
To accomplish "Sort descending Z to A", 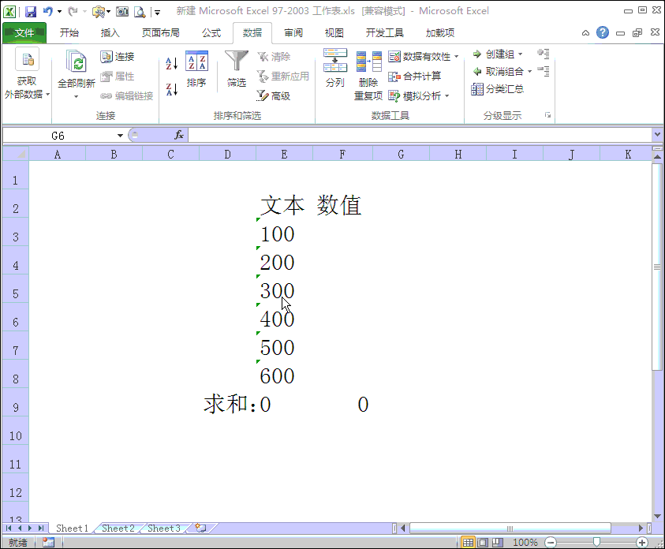I will [x=172, y=89].
